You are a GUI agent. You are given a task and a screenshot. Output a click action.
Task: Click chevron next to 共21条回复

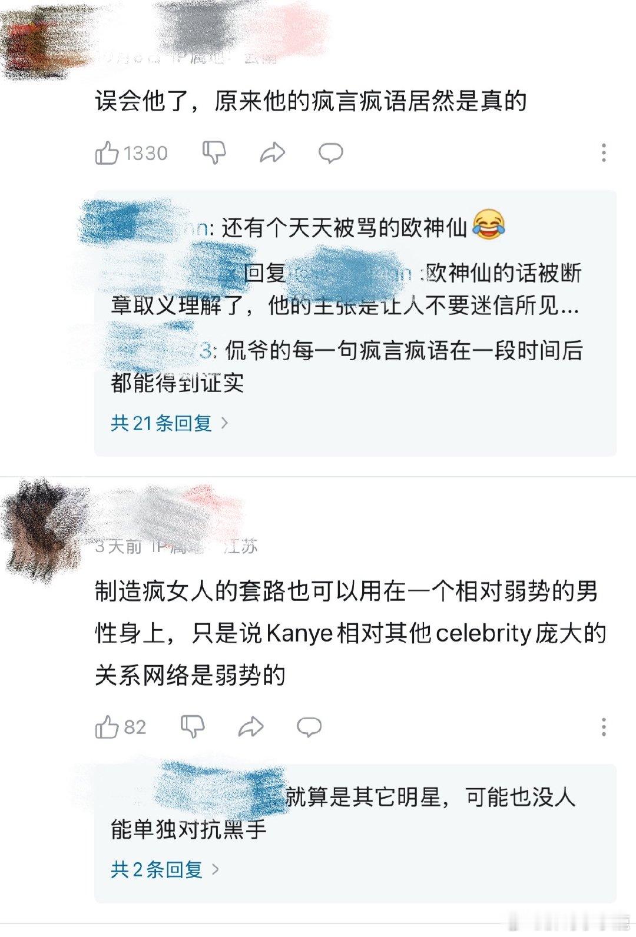click(224, 423)
